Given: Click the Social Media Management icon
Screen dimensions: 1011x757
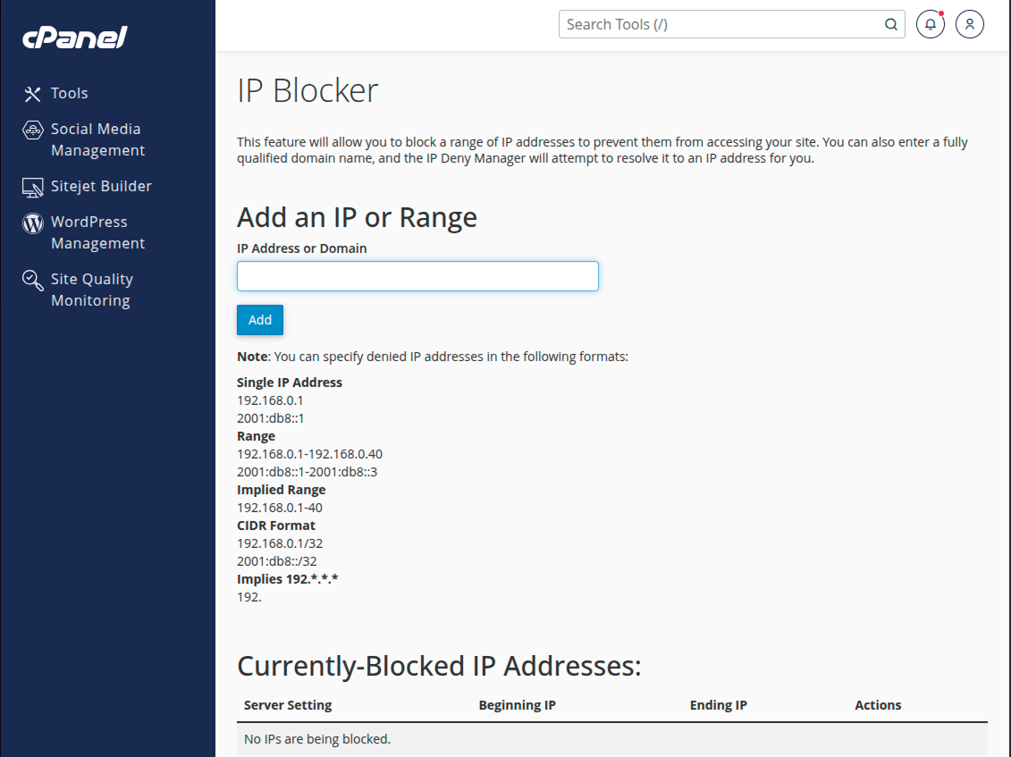Looking at the screenshot, I should [33, 130].
